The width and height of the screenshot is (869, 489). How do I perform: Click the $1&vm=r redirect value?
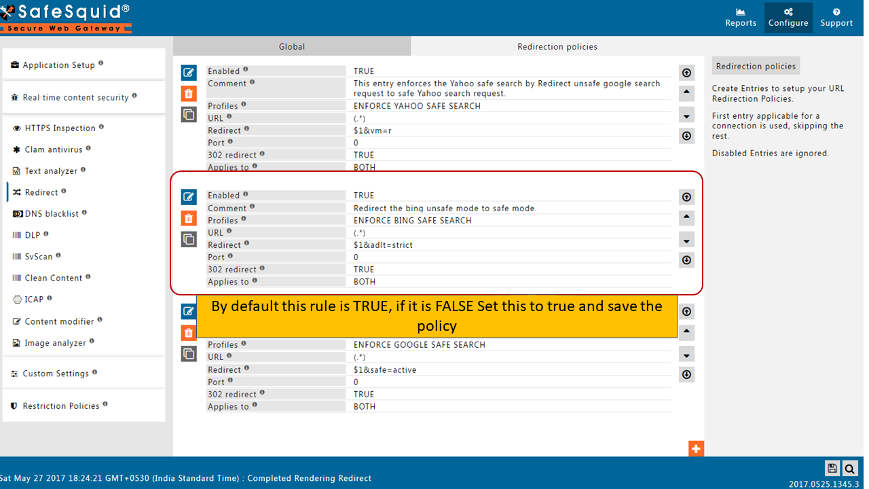[373, 131]
